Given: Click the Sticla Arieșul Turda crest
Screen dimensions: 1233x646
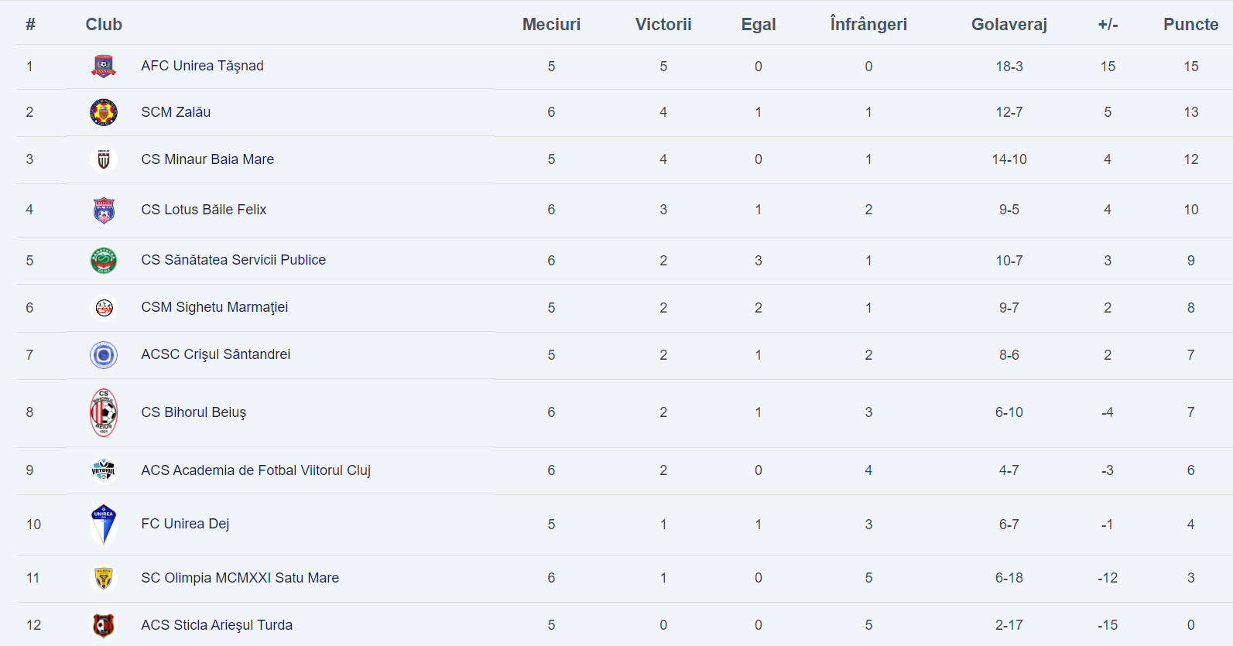Looking at the screenshot, I should point(104,625).
